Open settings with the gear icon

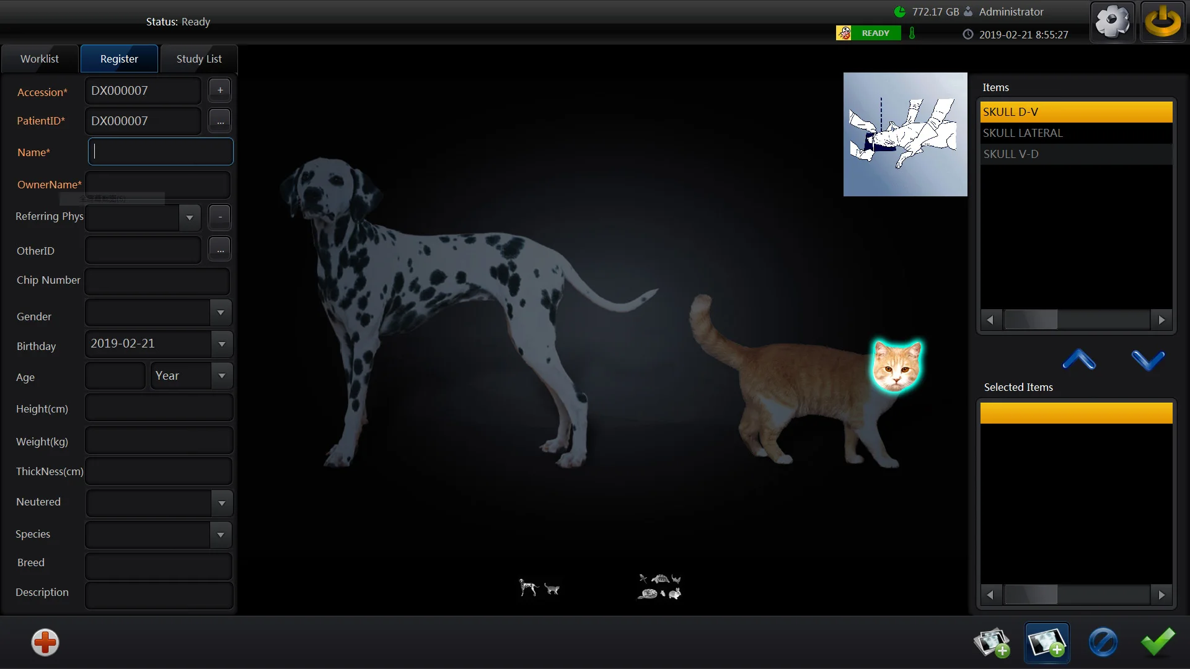pyautogui.click(x=1113, y=22)
